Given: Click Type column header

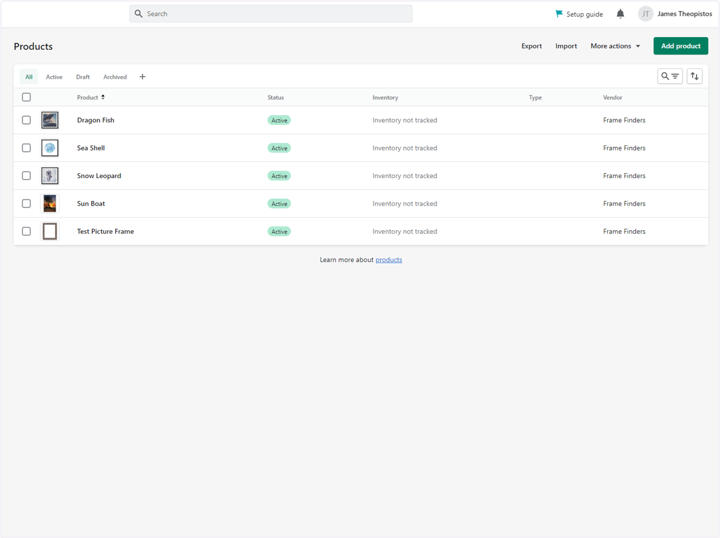Looking at the screenshot, I should [x=535, y=97].
